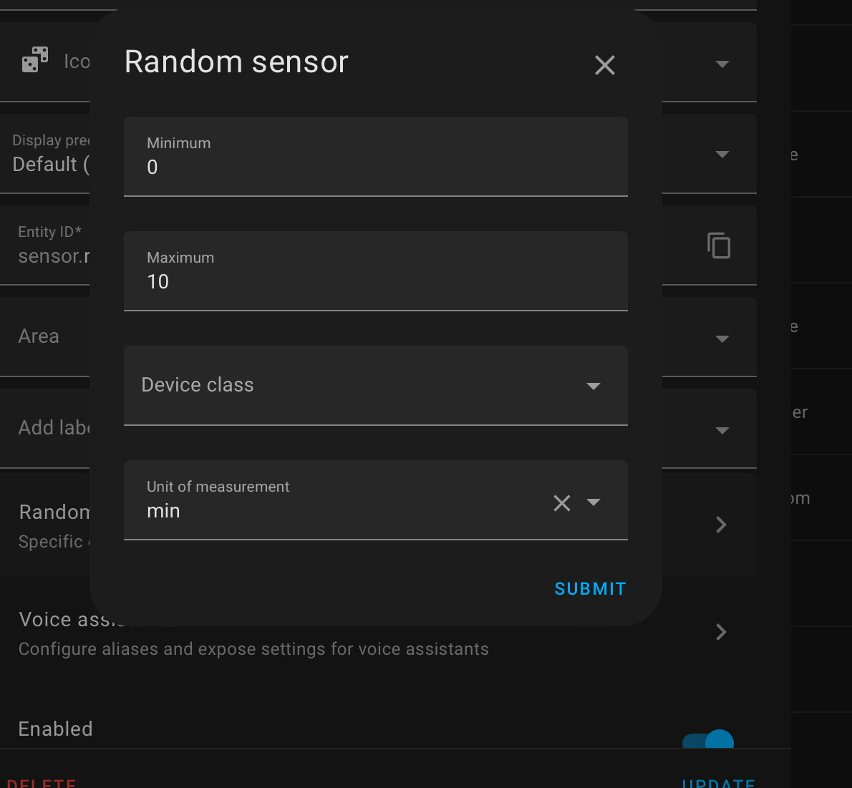
Task: Expand the Display precision dropdown arrow
Action: tap(722, 155)
